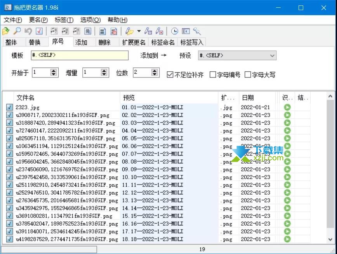
Task: Click the file list scrollbar up arrow
Action: point(330,97)
